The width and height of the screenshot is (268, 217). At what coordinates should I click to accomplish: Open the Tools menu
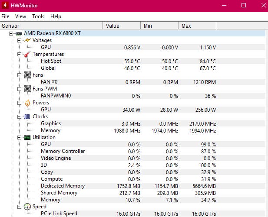pos(38,16)
